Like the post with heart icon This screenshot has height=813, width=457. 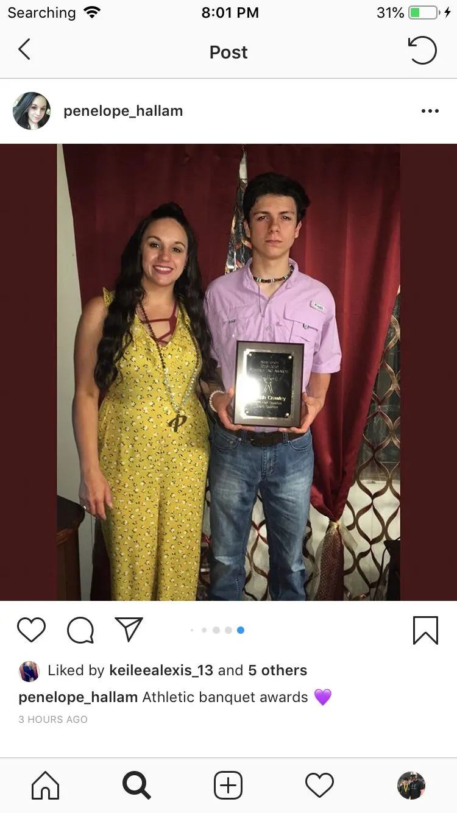click(31, 630)
